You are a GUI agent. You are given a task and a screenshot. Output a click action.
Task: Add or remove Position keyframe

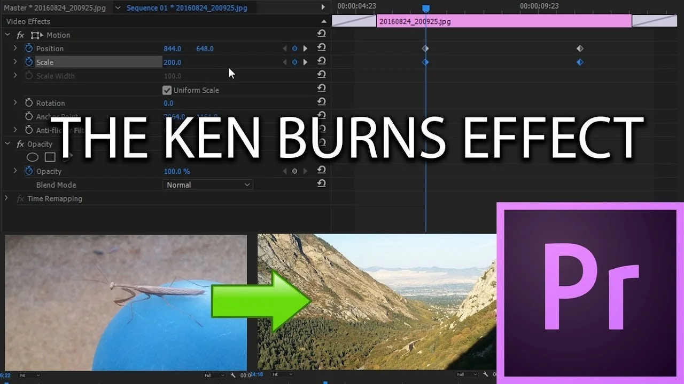tap(294, 49)
